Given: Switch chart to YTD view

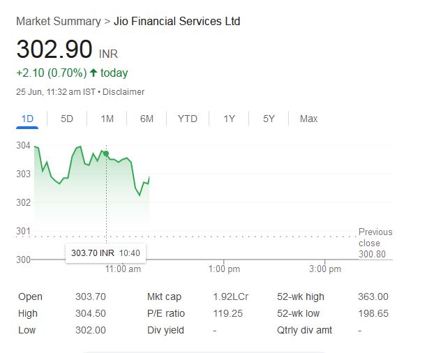Looking at the screenshot, I should click(188, 119).
